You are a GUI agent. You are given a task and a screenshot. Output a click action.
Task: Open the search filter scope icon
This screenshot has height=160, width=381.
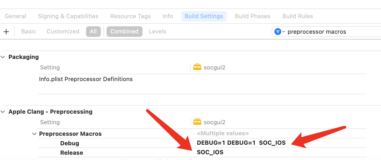coord(280,32)
